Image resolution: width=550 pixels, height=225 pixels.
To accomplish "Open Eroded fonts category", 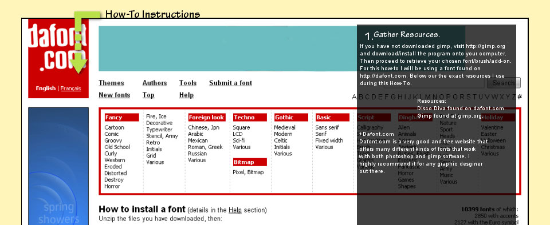I will click(x=113, y=167).
